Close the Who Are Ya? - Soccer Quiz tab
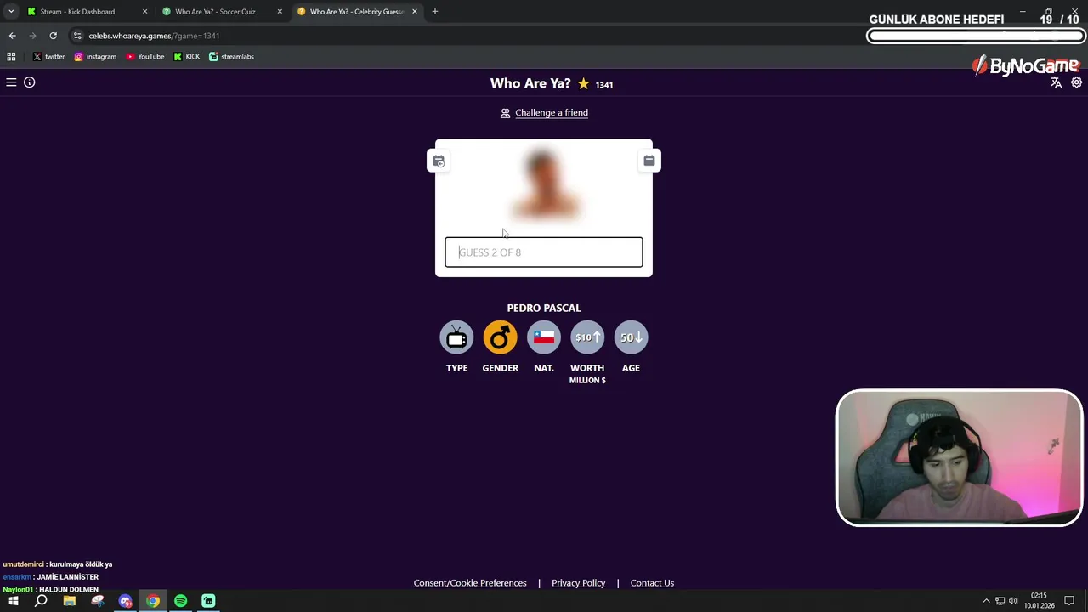This screenshot has width=1088, height=612. [x=280, y=12]
